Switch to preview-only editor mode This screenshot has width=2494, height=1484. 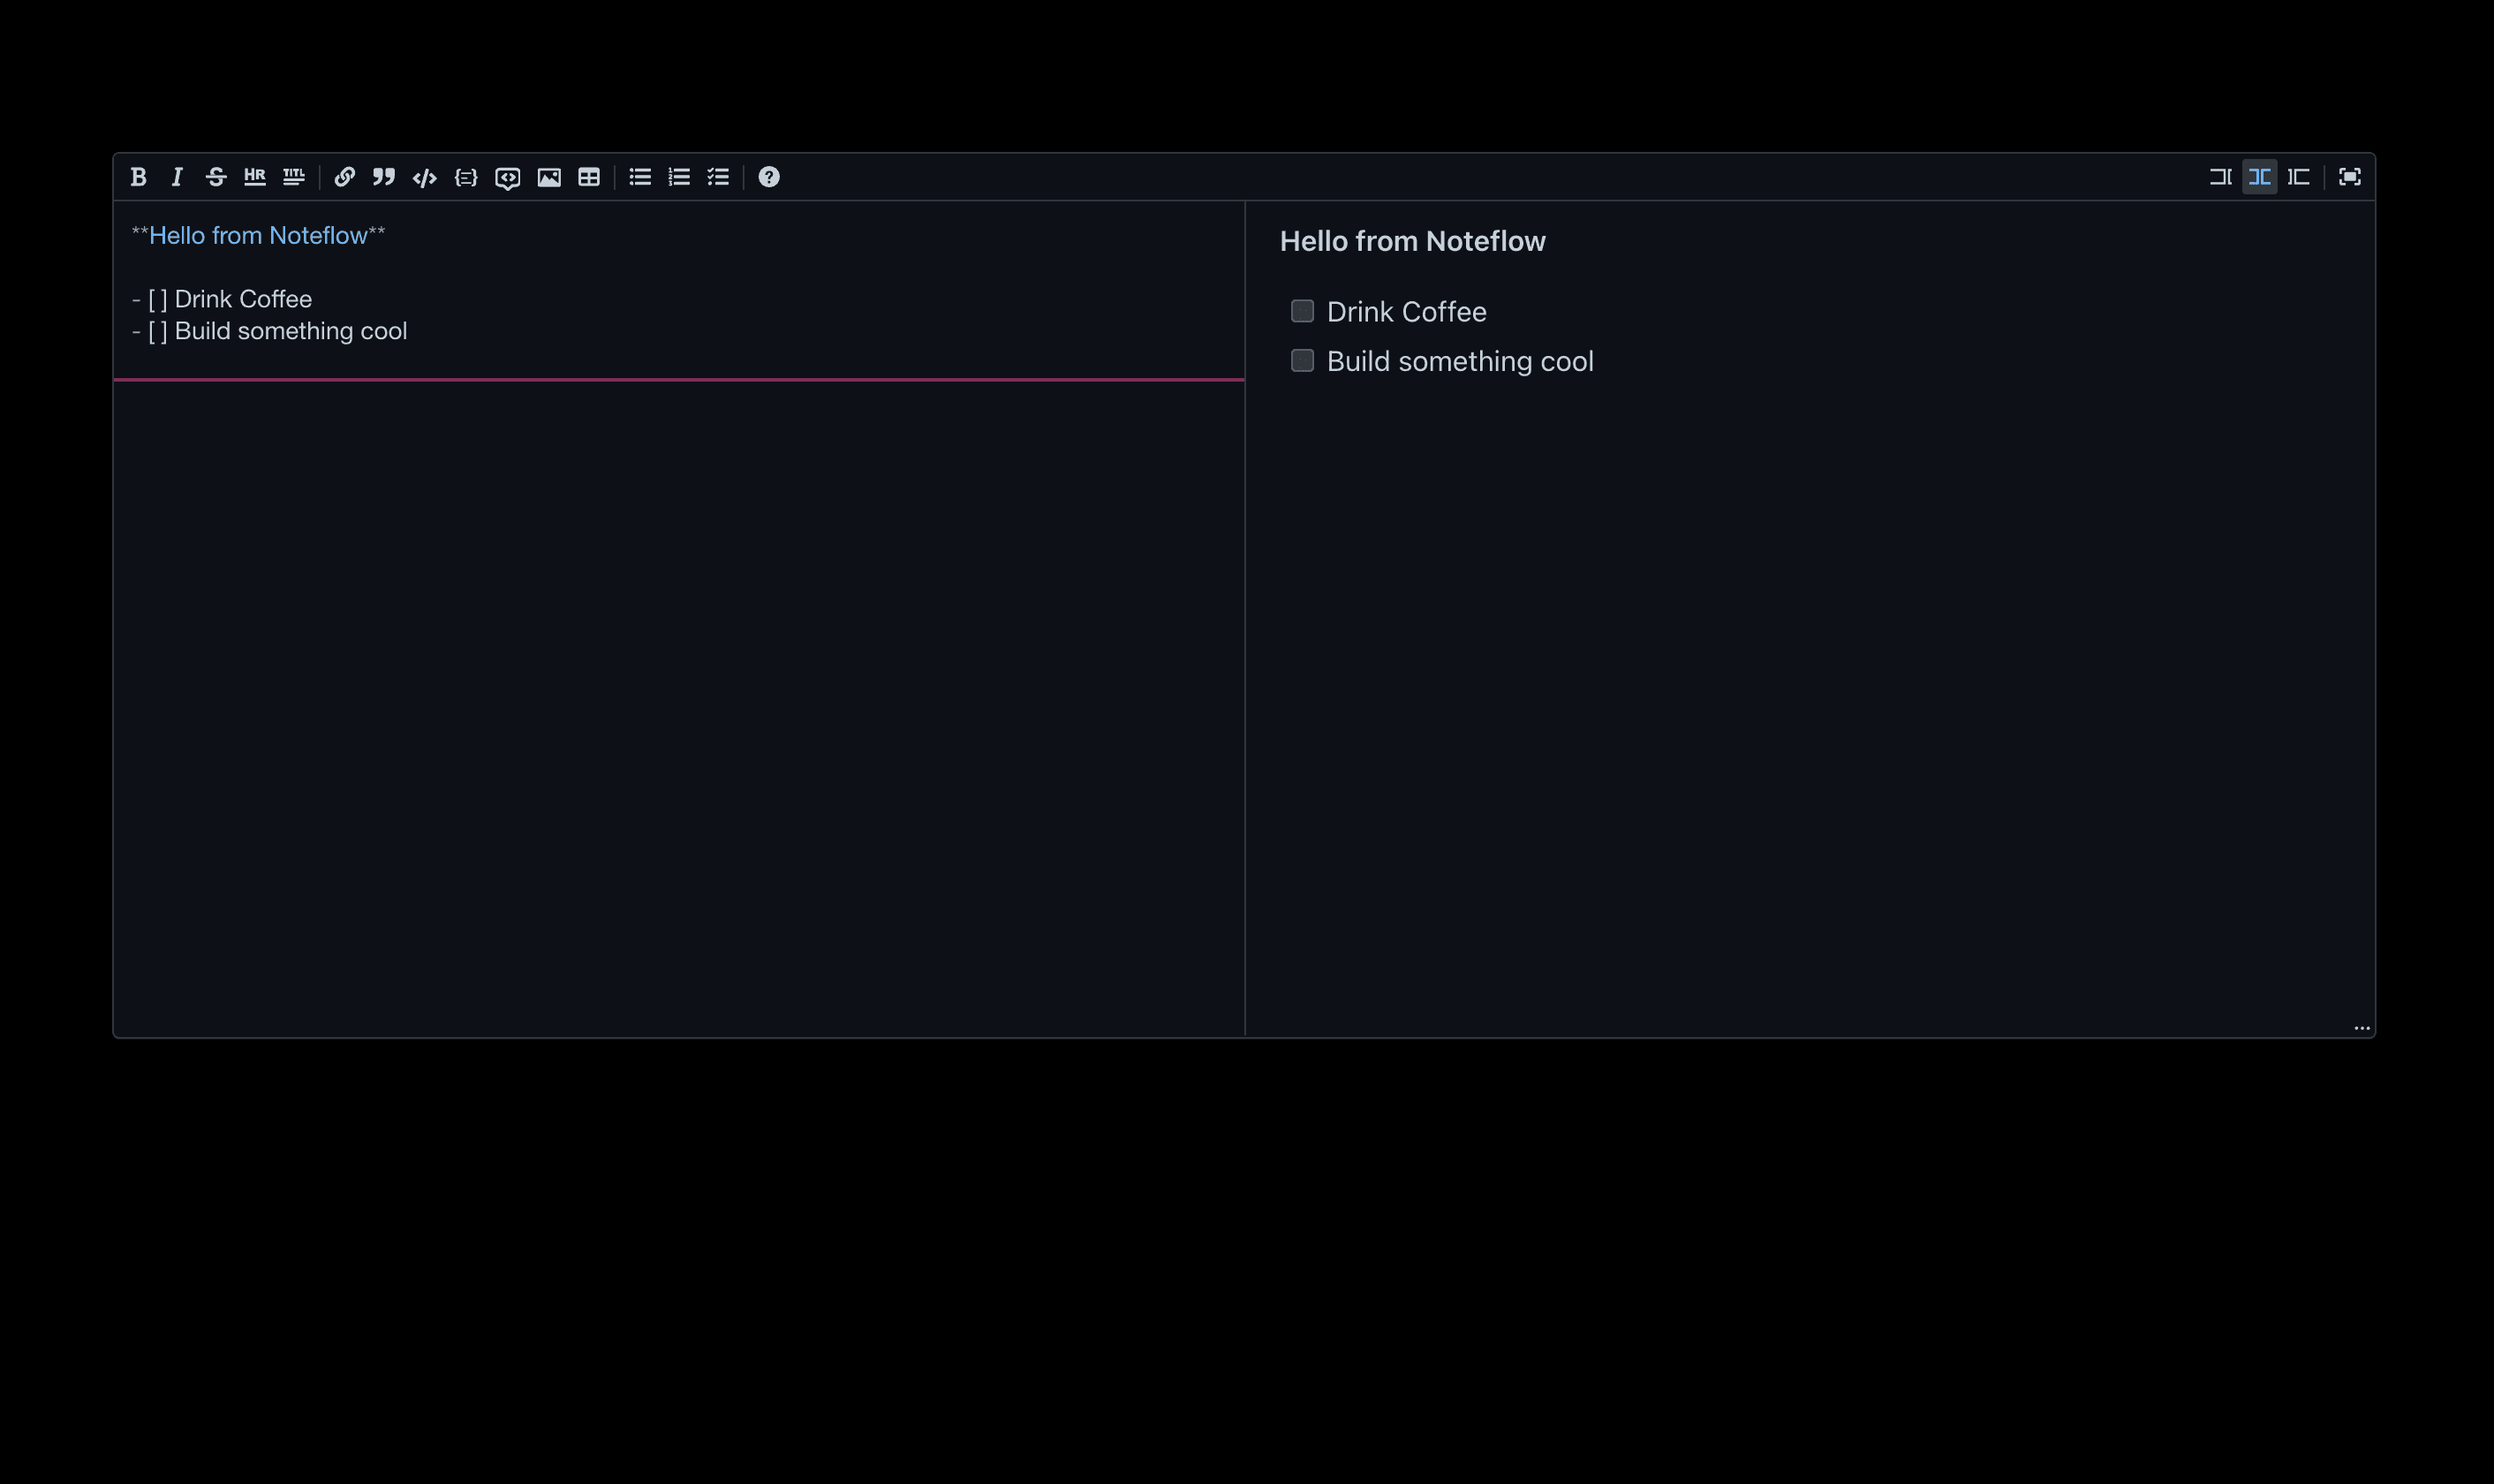[2298, 177]
